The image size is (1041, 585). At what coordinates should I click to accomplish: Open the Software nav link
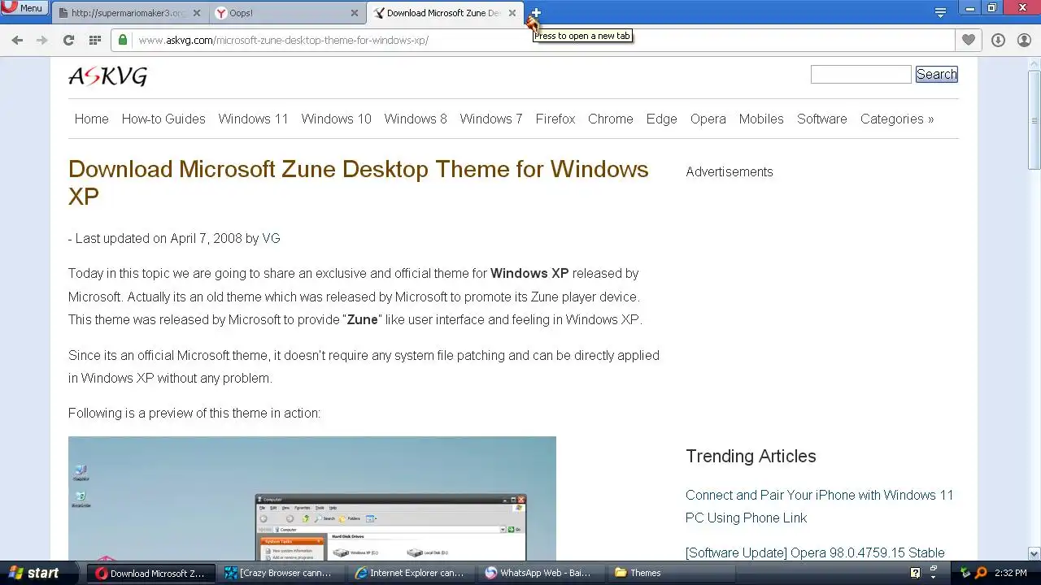pos(822,119)
